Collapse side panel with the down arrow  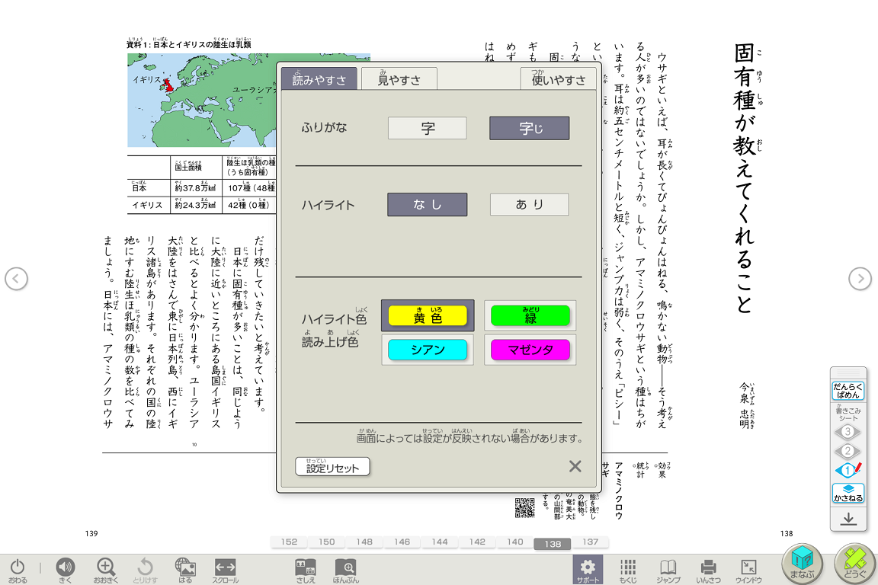[x=848, y=519]
